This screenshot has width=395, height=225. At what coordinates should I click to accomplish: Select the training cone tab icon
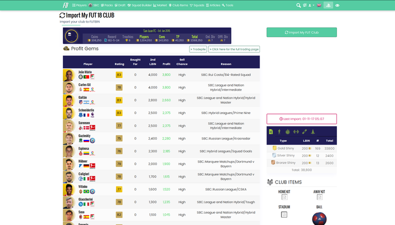point(312,132)
